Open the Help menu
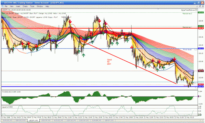The height and width of the screenshot is (123, 205). (47, 6)
